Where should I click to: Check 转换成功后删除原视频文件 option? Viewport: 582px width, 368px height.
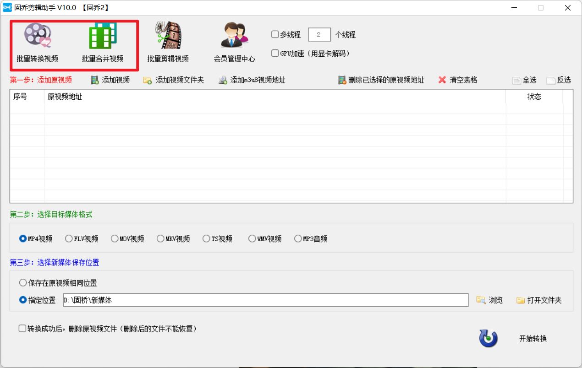[x=21, y=329]
